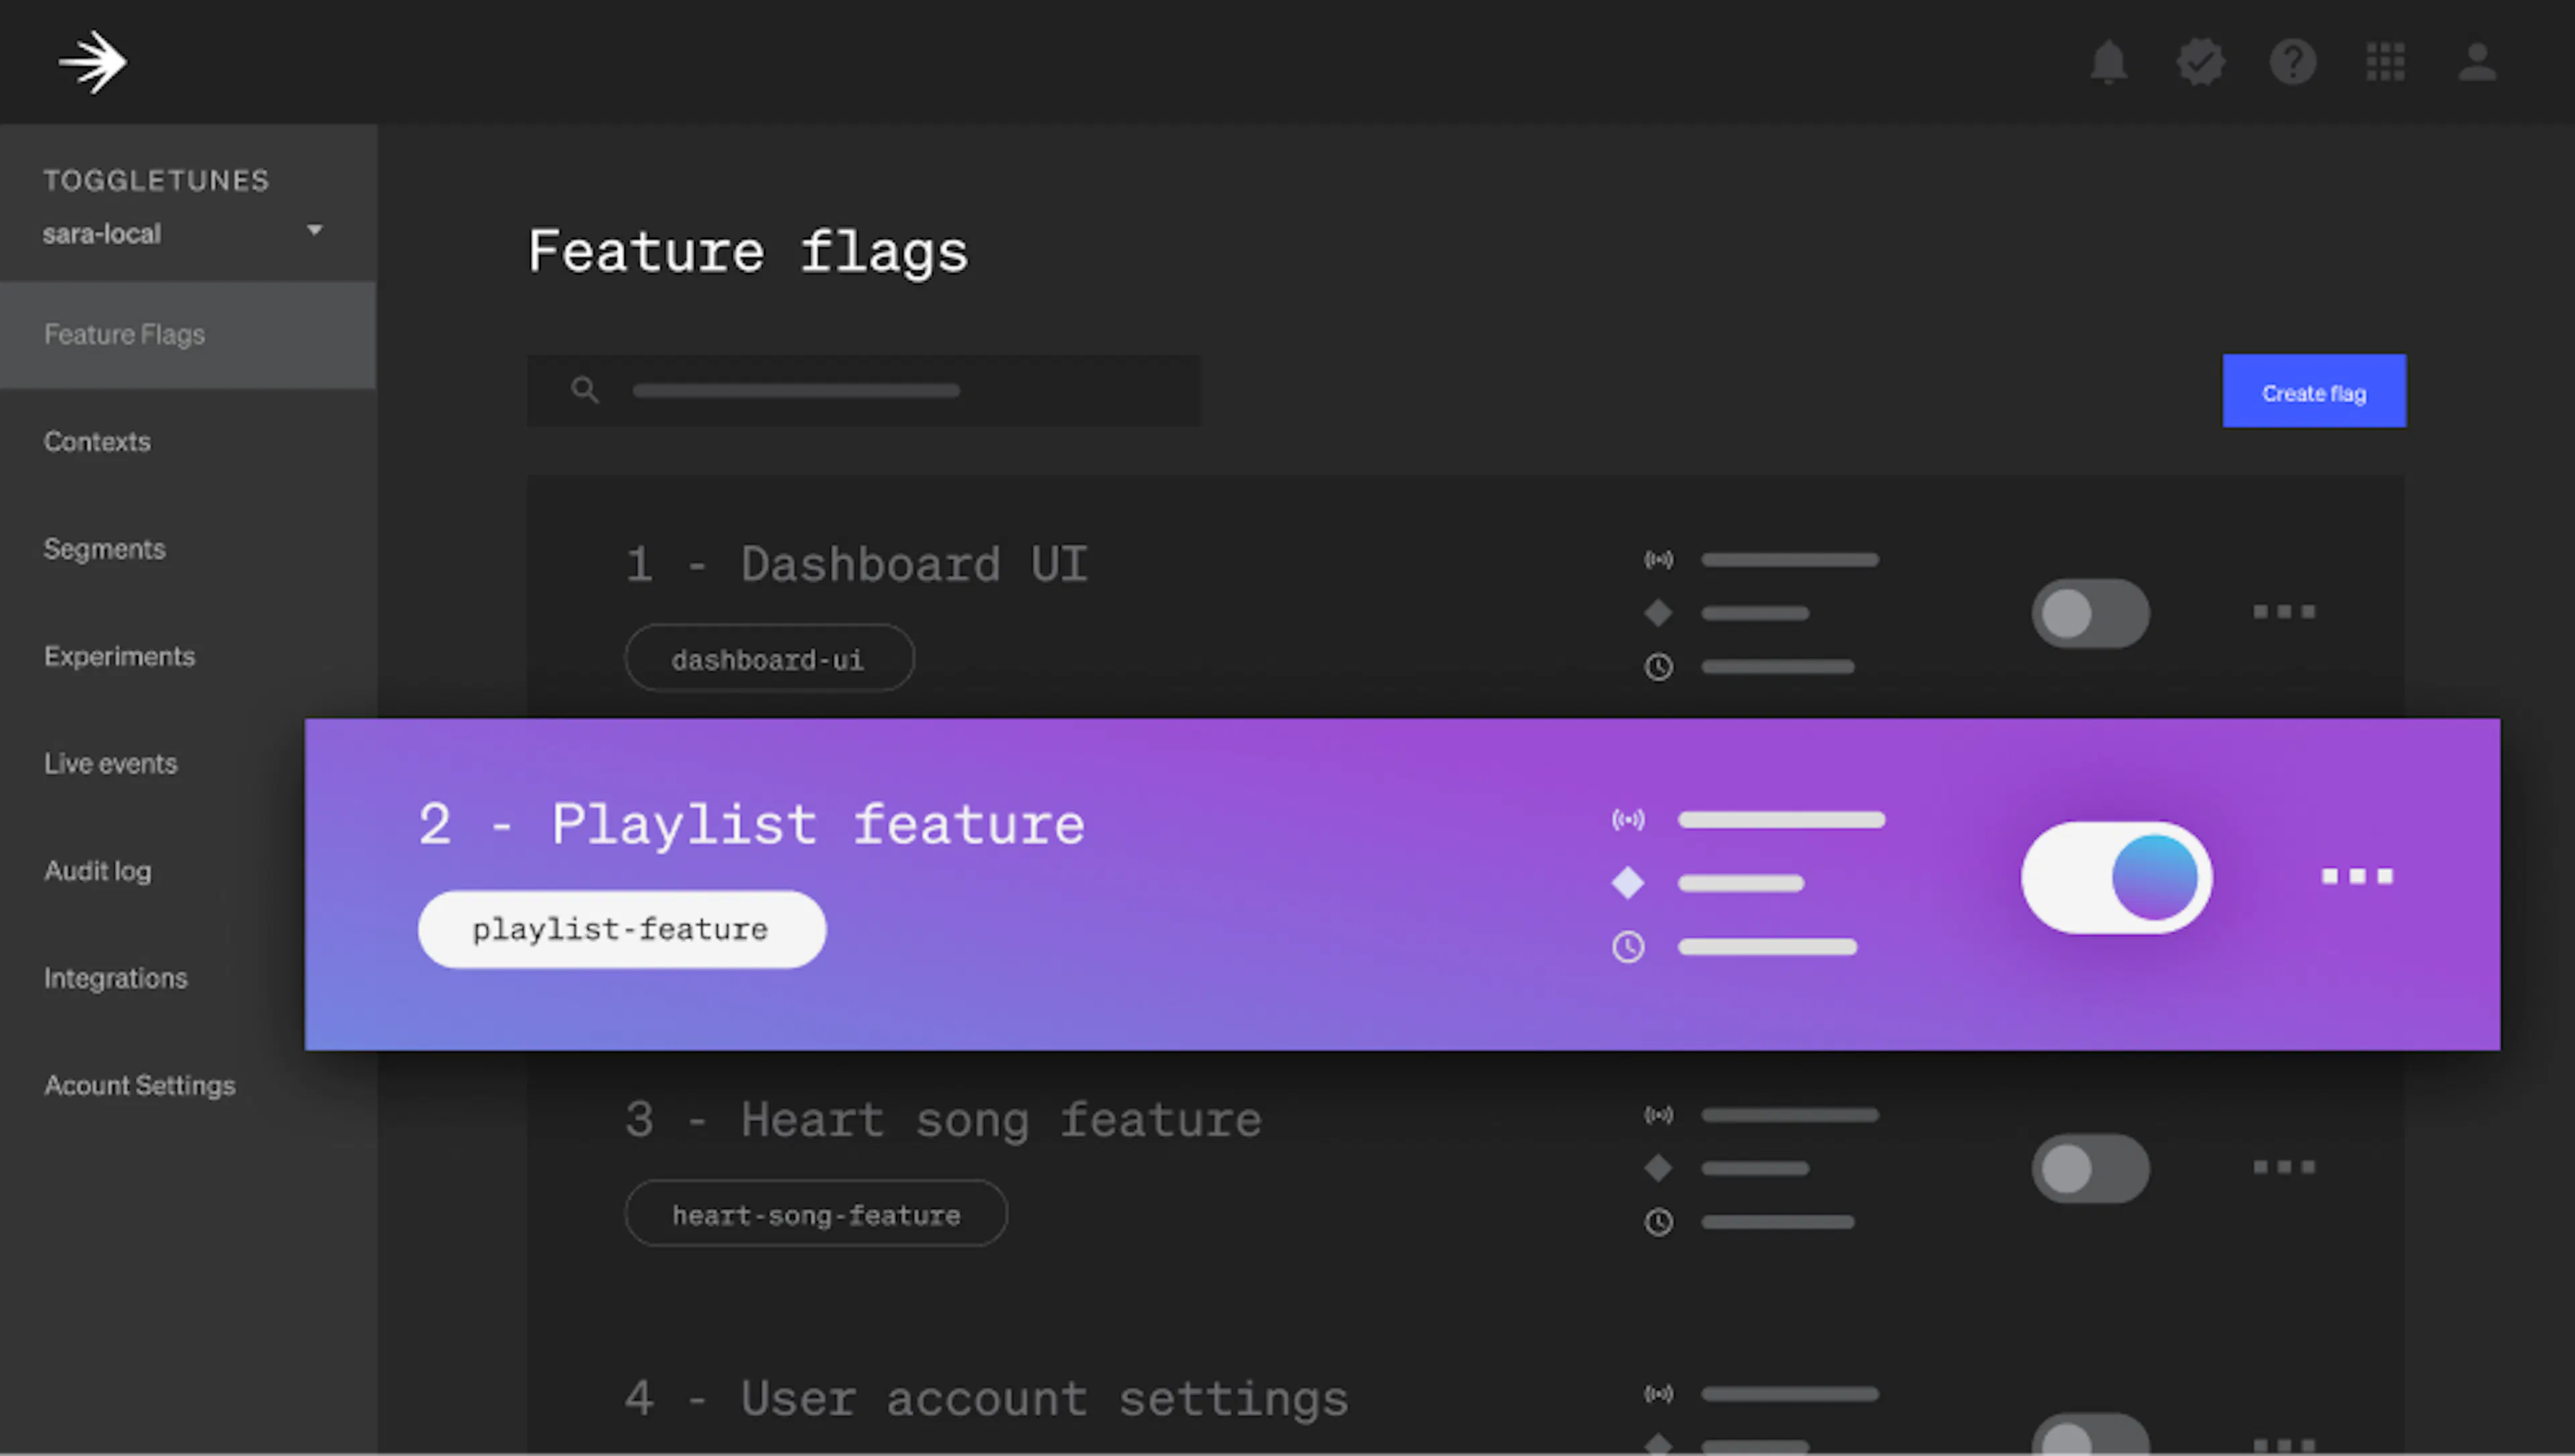The width and height of the screenshot is (2575, 1456).
Task: Click the verification badge icon in top bar
Action: 2201,62
